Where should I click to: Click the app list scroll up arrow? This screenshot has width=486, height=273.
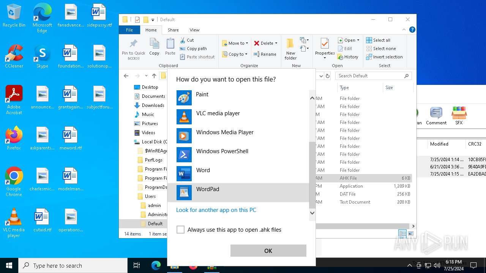tap(312, 98)
